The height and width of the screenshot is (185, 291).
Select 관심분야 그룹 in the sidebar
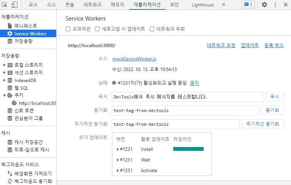[x=28, y=118]
